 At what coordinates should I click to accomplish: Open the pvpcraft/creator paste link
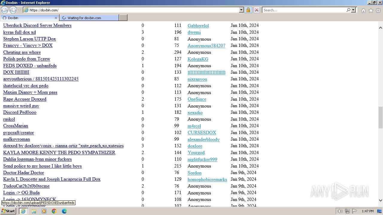click(19, 133)
